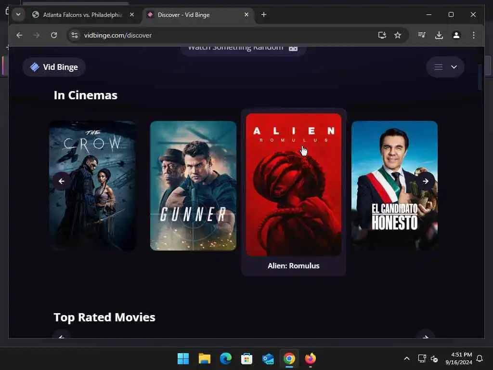The width and height of the screenshot is (493, 370).
Task: Click the network icon in system tray
Action: pyautogui.click(x=422, y=358)
